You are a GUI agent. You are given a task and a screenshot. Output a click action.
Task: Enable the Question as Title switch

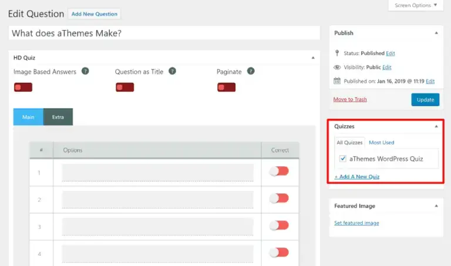125,87
